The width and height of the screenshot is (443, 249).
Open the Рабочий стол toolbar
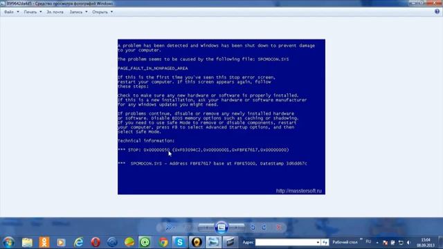tap(345, 242)
